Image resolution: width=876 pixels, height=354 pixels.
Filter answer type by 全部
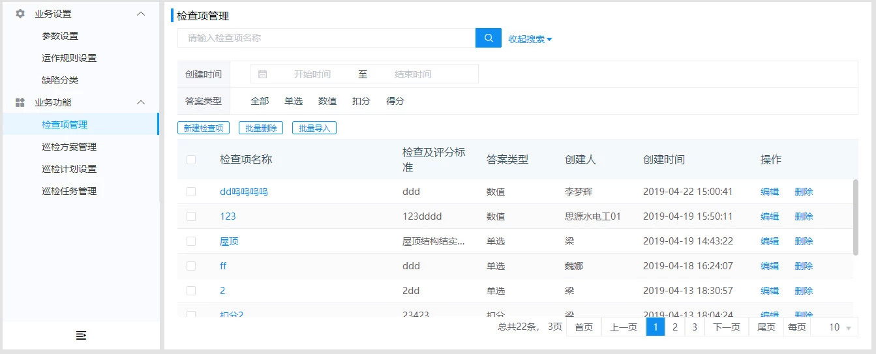(260, 101)
